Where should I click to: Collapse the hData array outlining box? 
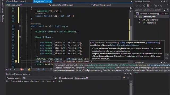[20, 37]
